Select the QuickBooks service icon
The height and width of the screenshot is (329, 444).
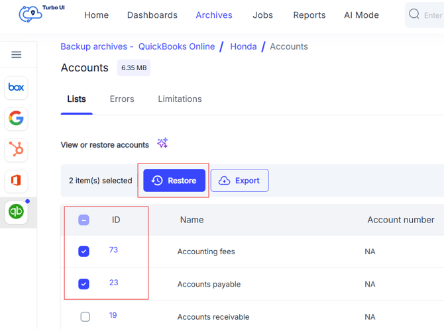(x=17, y=212)
